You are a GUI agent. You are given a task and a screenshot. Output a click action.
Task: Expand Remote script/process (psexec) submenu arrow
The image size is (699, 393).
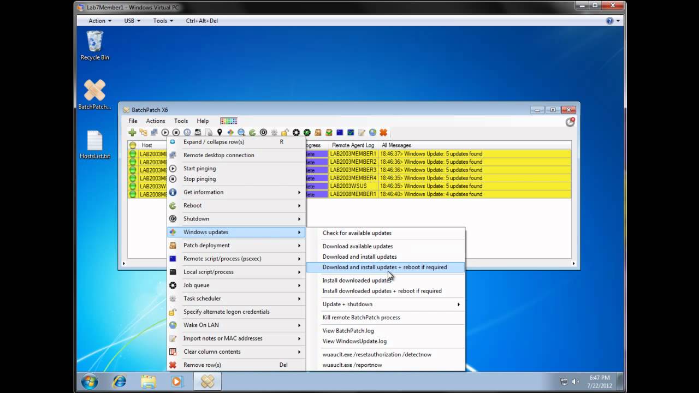click(x=299, y=259)
